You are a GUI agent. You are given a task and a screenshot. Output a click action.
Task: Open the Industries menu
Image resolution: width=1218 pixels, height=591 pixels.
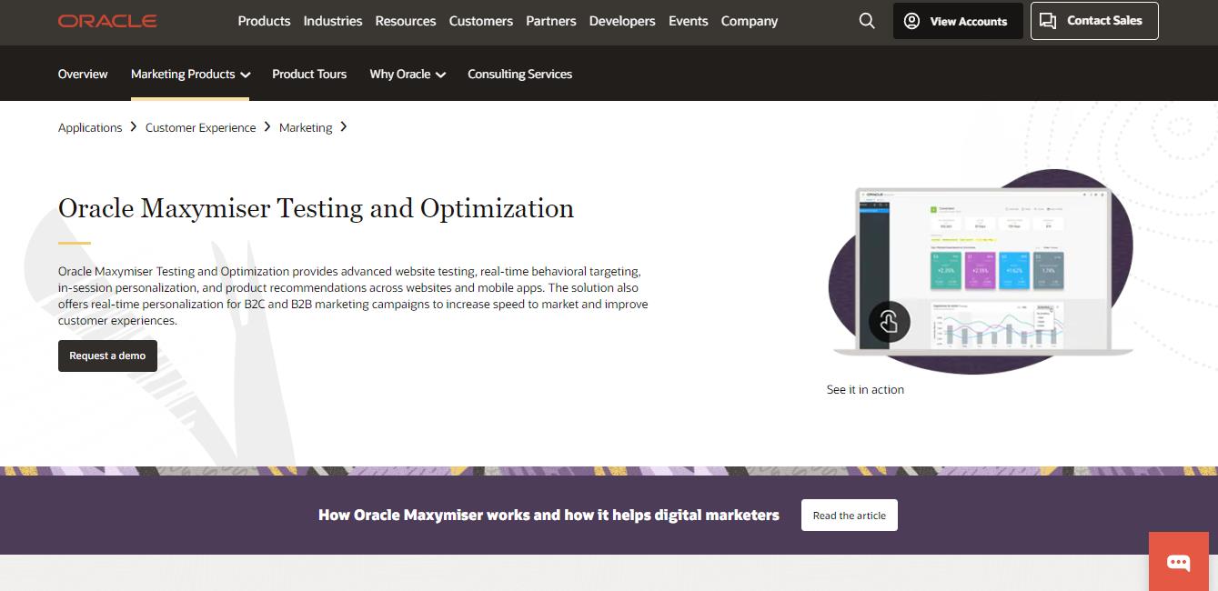point(333,21)
